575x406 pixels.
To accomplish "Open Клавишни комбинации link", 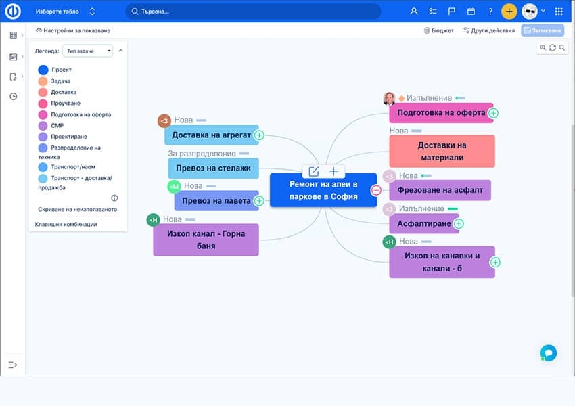I will (66, 224).
